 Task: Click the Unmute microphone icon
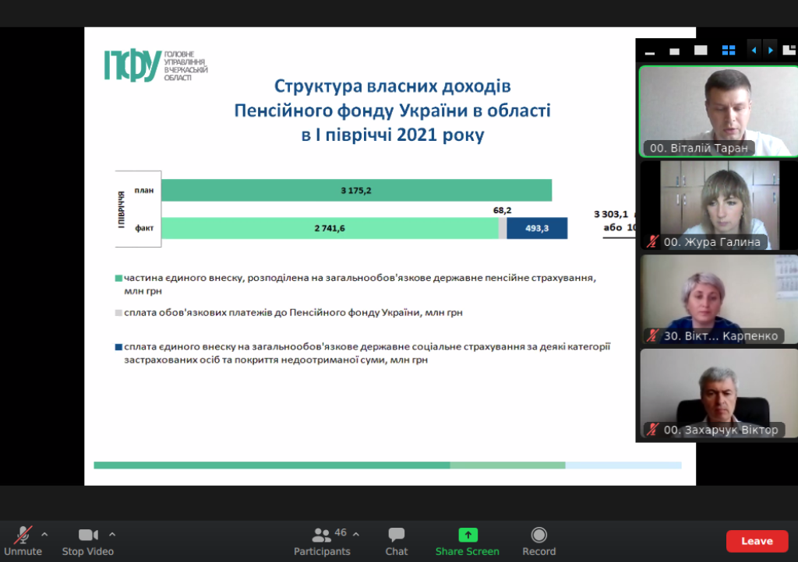point(23,535)
